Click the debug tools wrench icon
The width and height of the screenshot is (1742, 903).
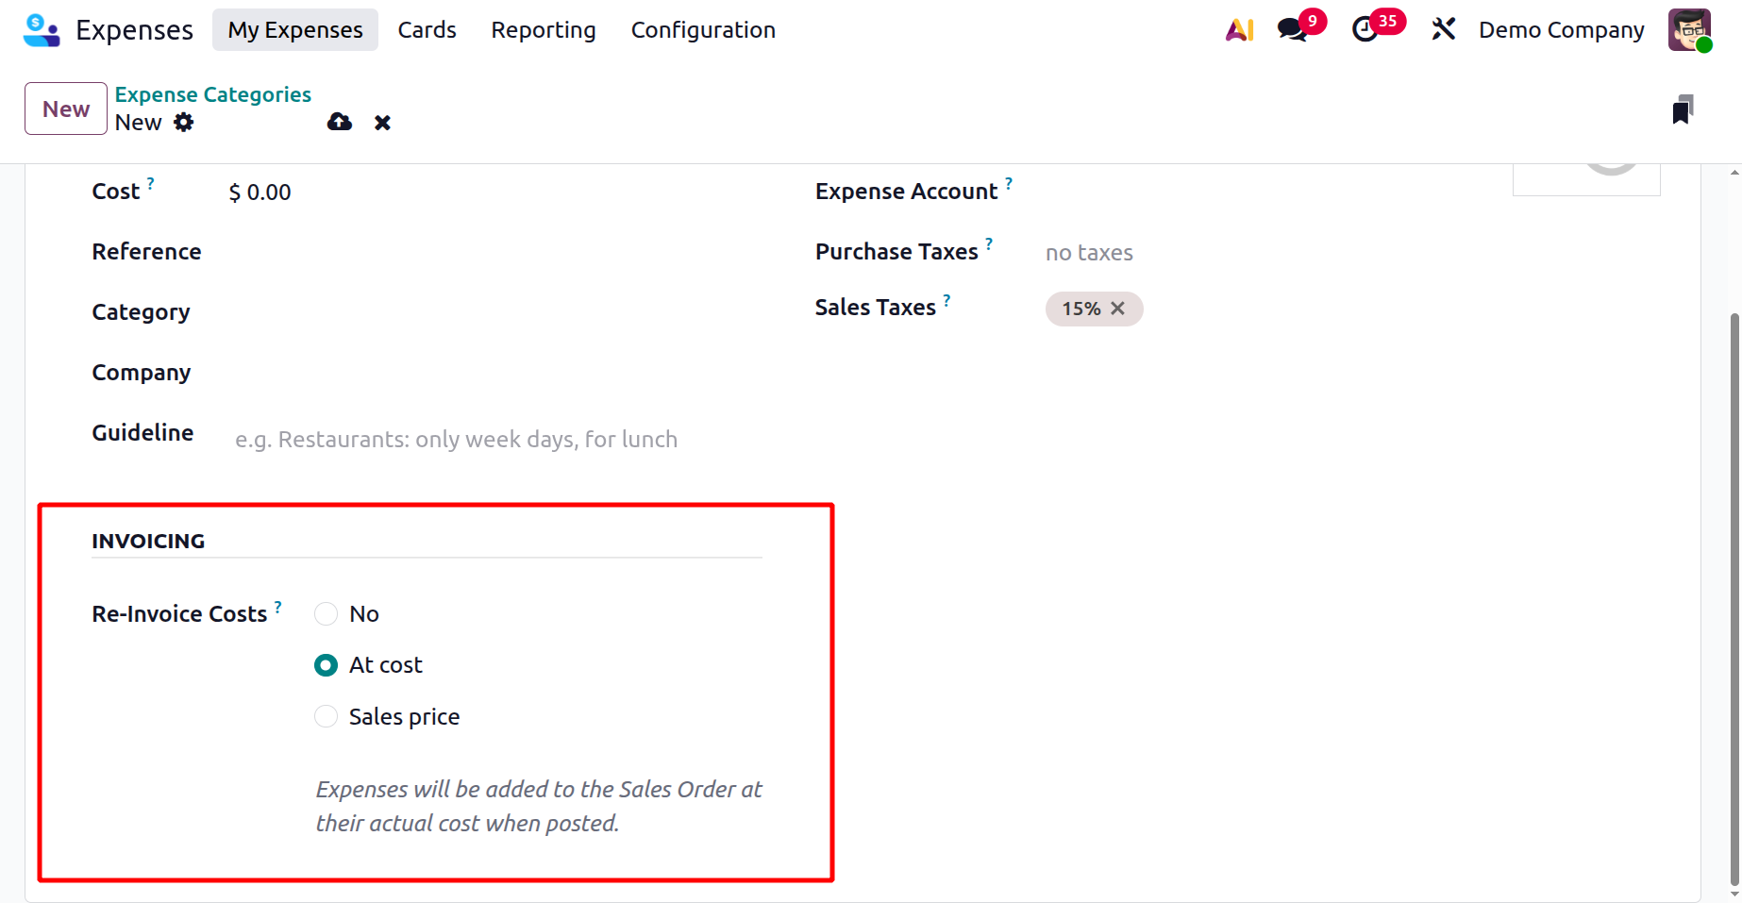(1443, 30)
